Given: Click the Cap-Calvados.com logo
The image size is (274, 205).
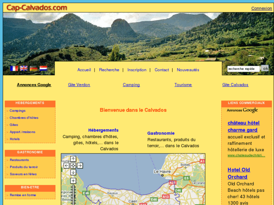Looking at the screenshot, I should tap(37, 8).
